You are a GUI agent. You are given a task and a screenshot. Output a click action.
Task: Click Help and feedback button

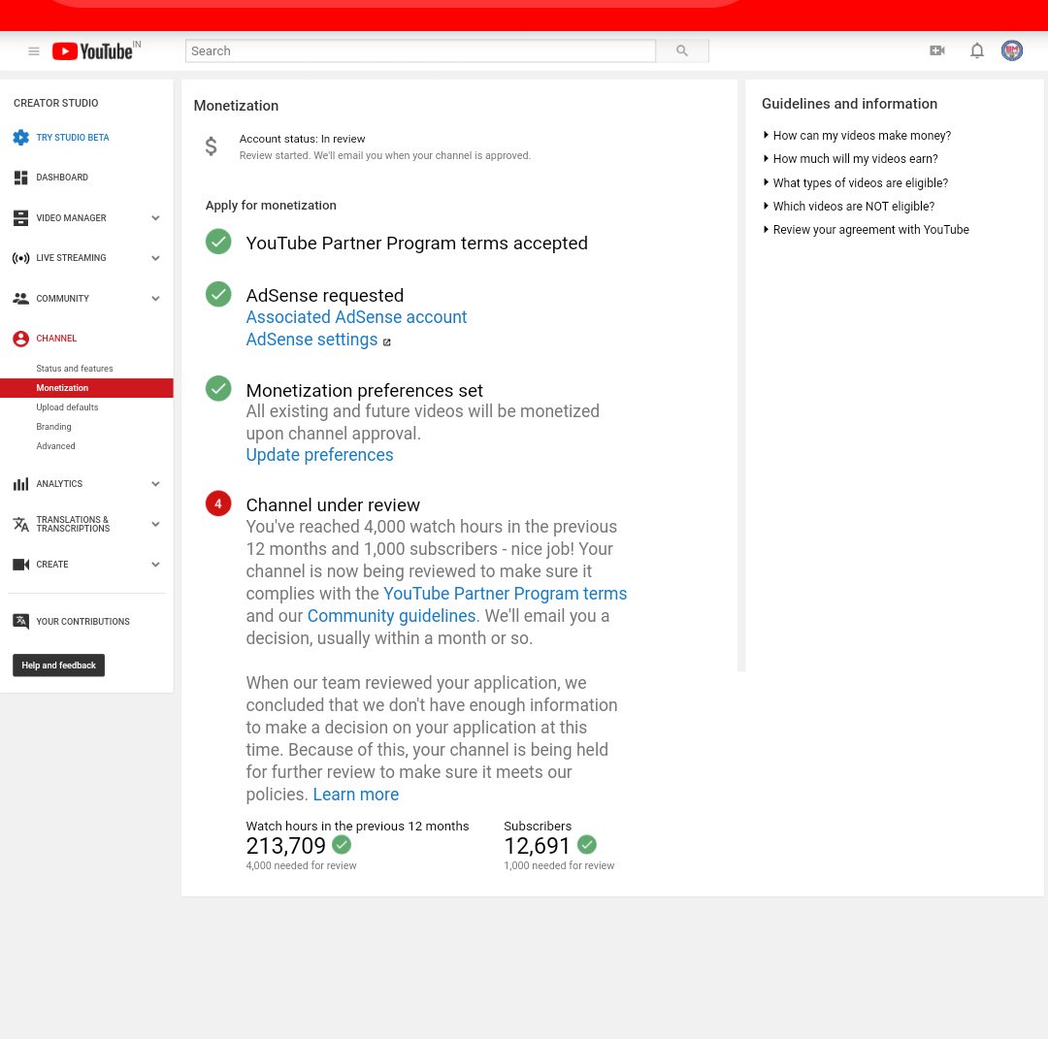[x=59, y=666]
